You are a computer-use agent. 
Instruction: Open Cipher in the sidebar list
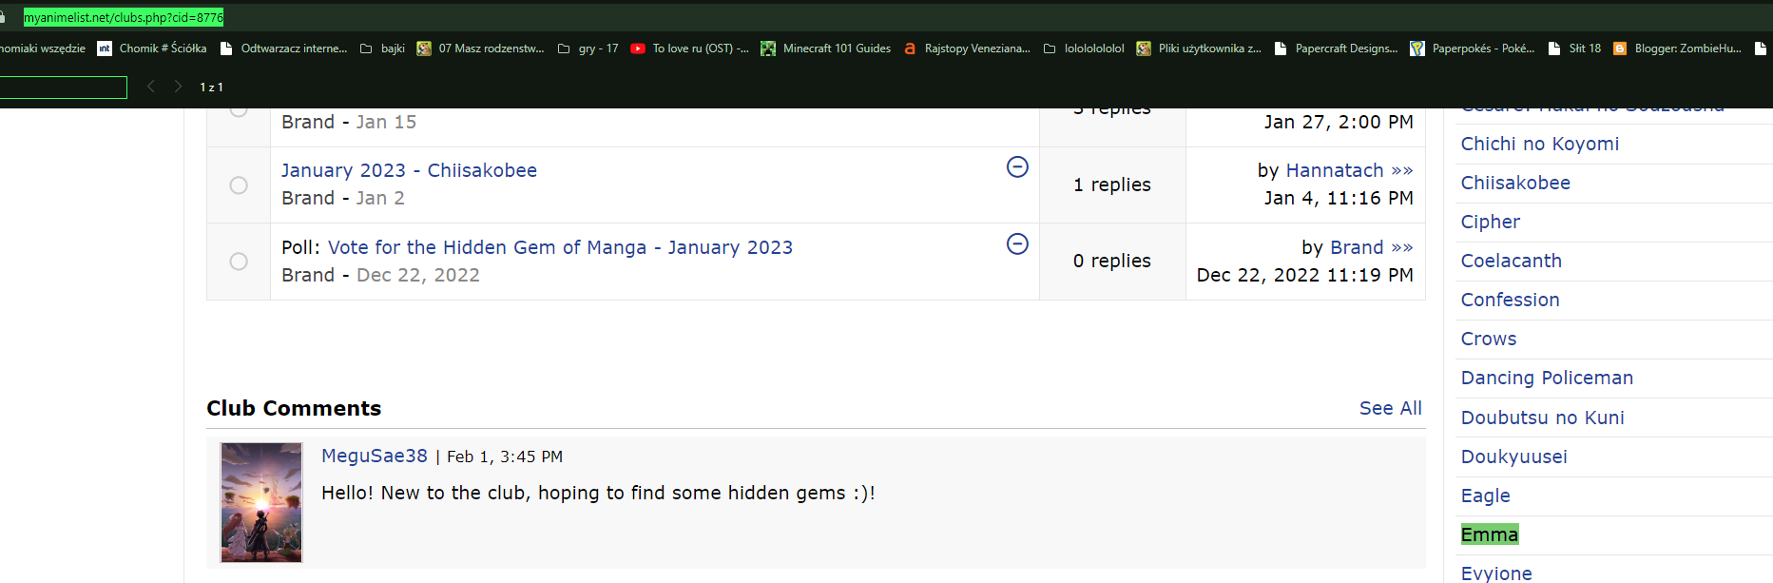(x=1490, y=222)
